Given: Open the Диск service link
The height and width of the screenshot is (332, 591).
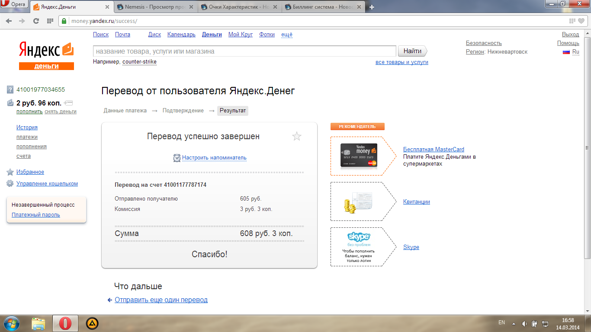Looking at the screenshot, I should [x=154, y=35].
